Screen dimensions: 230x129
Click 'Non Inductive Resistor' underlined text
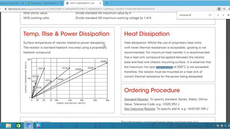140,109
